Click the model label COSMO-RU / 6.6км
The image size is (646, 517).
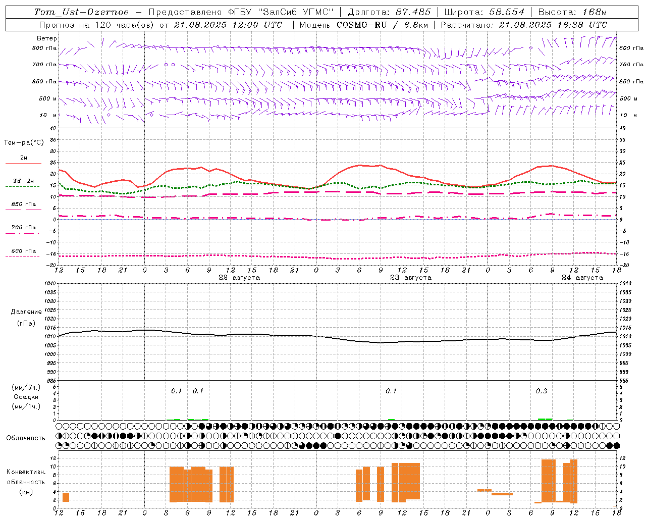(382, 24)
